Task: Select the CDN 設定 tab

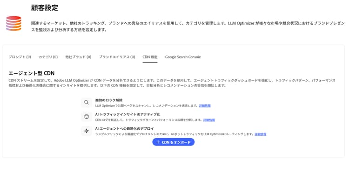Action: (x=150, y=57)
